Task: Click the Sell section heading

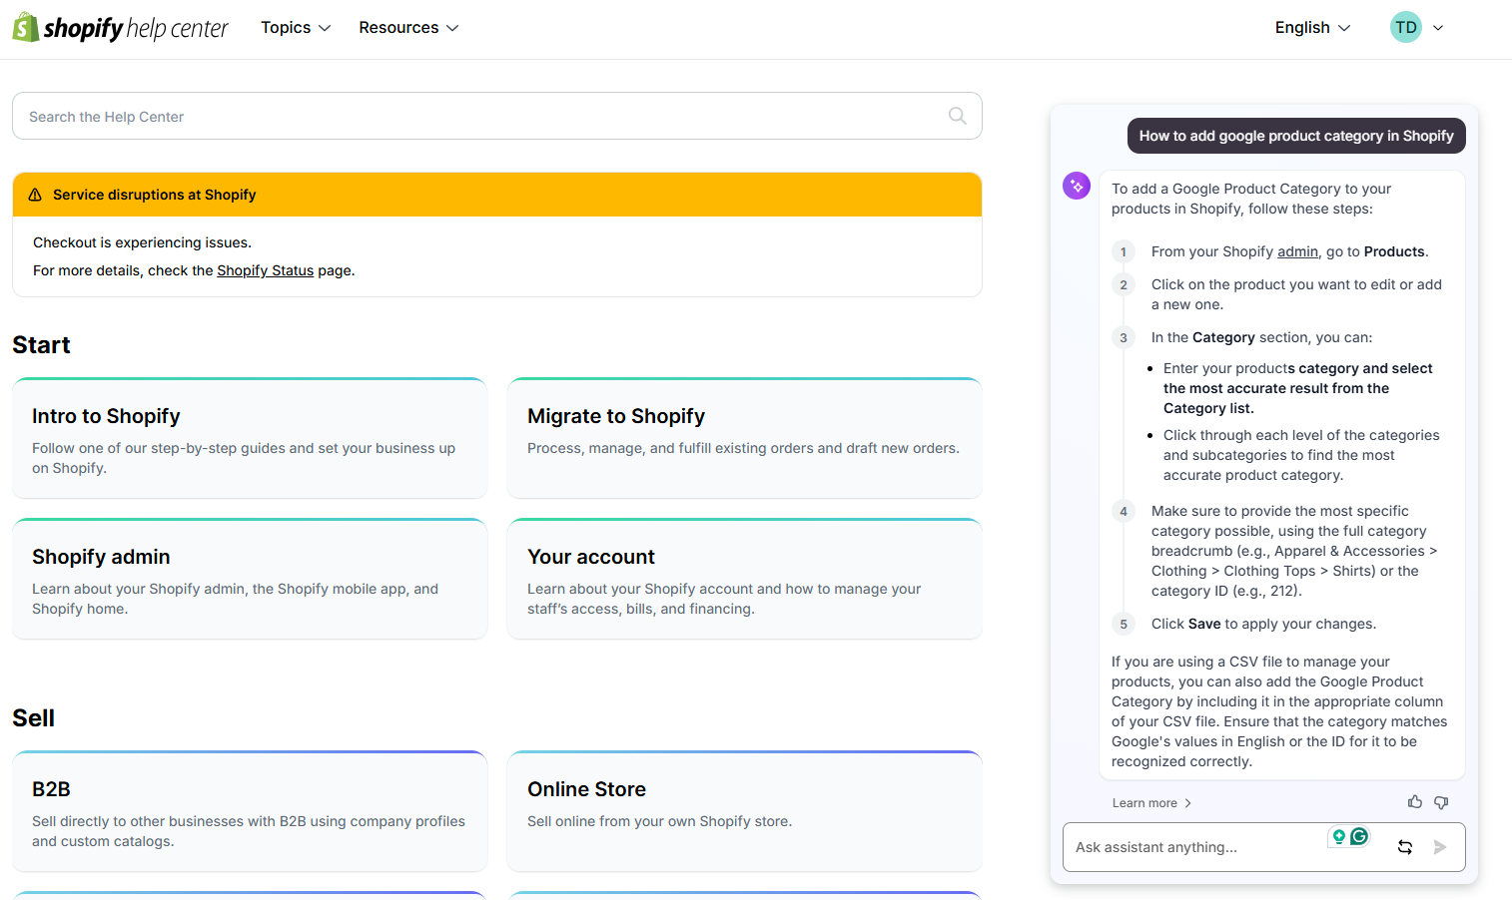Action: 33,718
